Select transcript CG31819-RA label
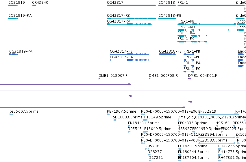The width and height of the screenshot is (246, 162). coord(20,16)
